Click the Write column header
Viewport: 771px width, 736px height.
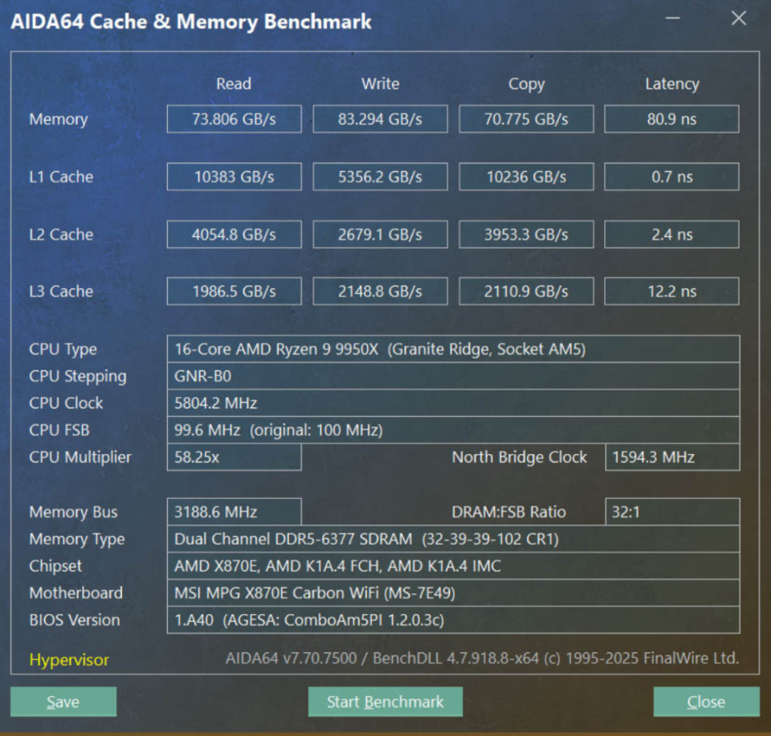pos(381,84)
